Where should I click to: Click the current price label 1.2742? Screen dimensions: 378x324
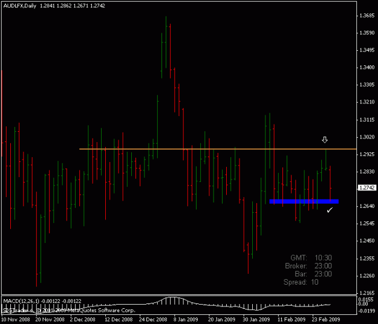pyautogui.click(x=367, y=187)
